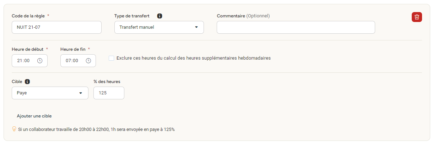Click the Ajouter une cible button

click(34, 116)
